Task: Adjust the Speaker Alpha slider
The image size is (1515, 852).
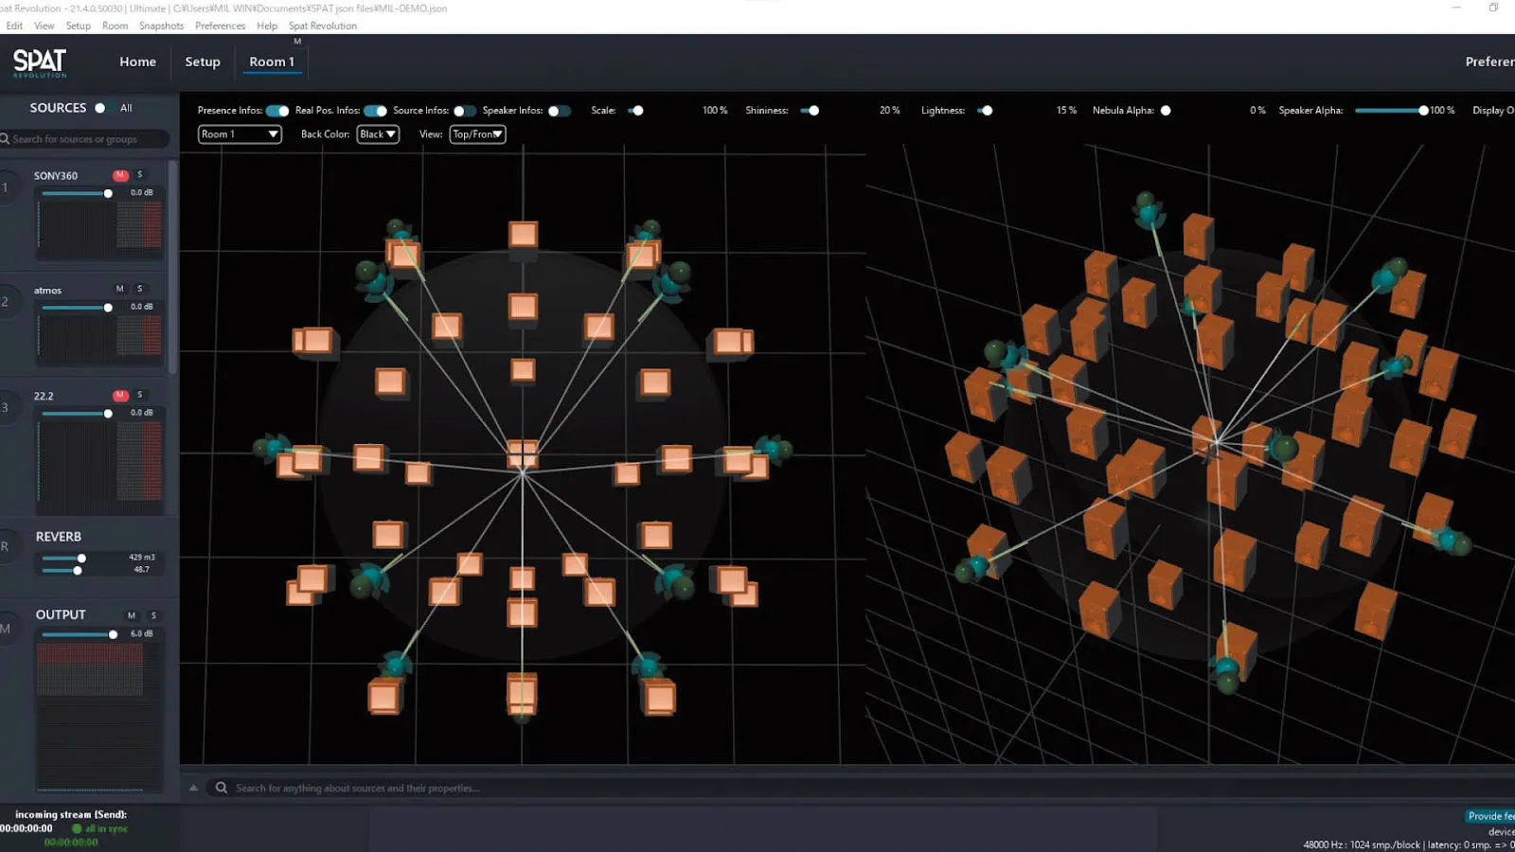Action: click(x=1391, y=111)
